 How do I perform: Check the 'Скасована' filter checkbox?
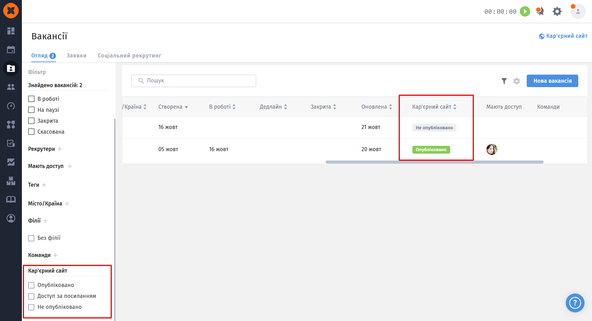[31, 132]
